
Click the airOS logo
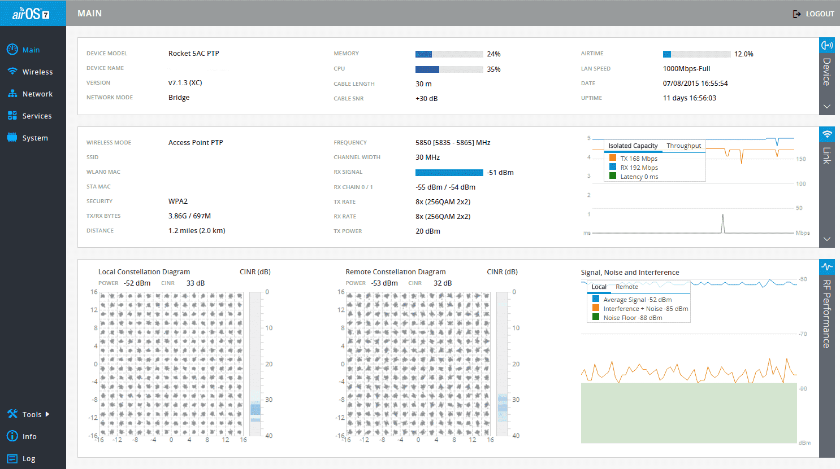tap(32, 14)
